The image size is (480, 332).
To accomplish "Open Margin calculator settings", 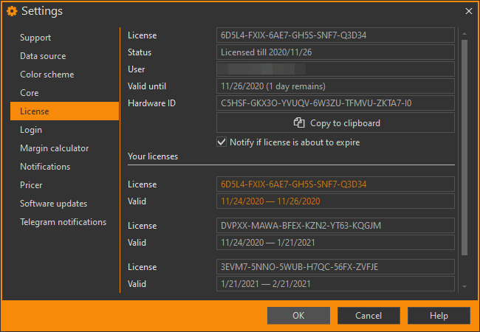I will click(x=55, y=148).
